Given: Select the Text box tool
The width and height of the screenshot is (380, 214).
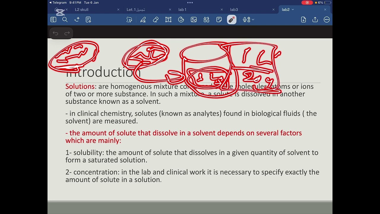Looking at the screenshot, I should (x=168, y=20).
